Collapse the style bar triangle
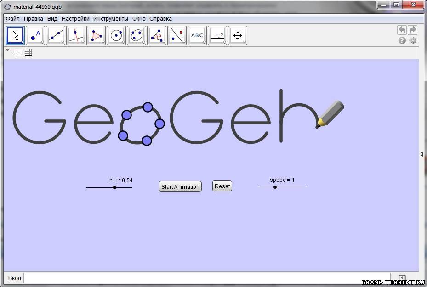 (7, 50)
